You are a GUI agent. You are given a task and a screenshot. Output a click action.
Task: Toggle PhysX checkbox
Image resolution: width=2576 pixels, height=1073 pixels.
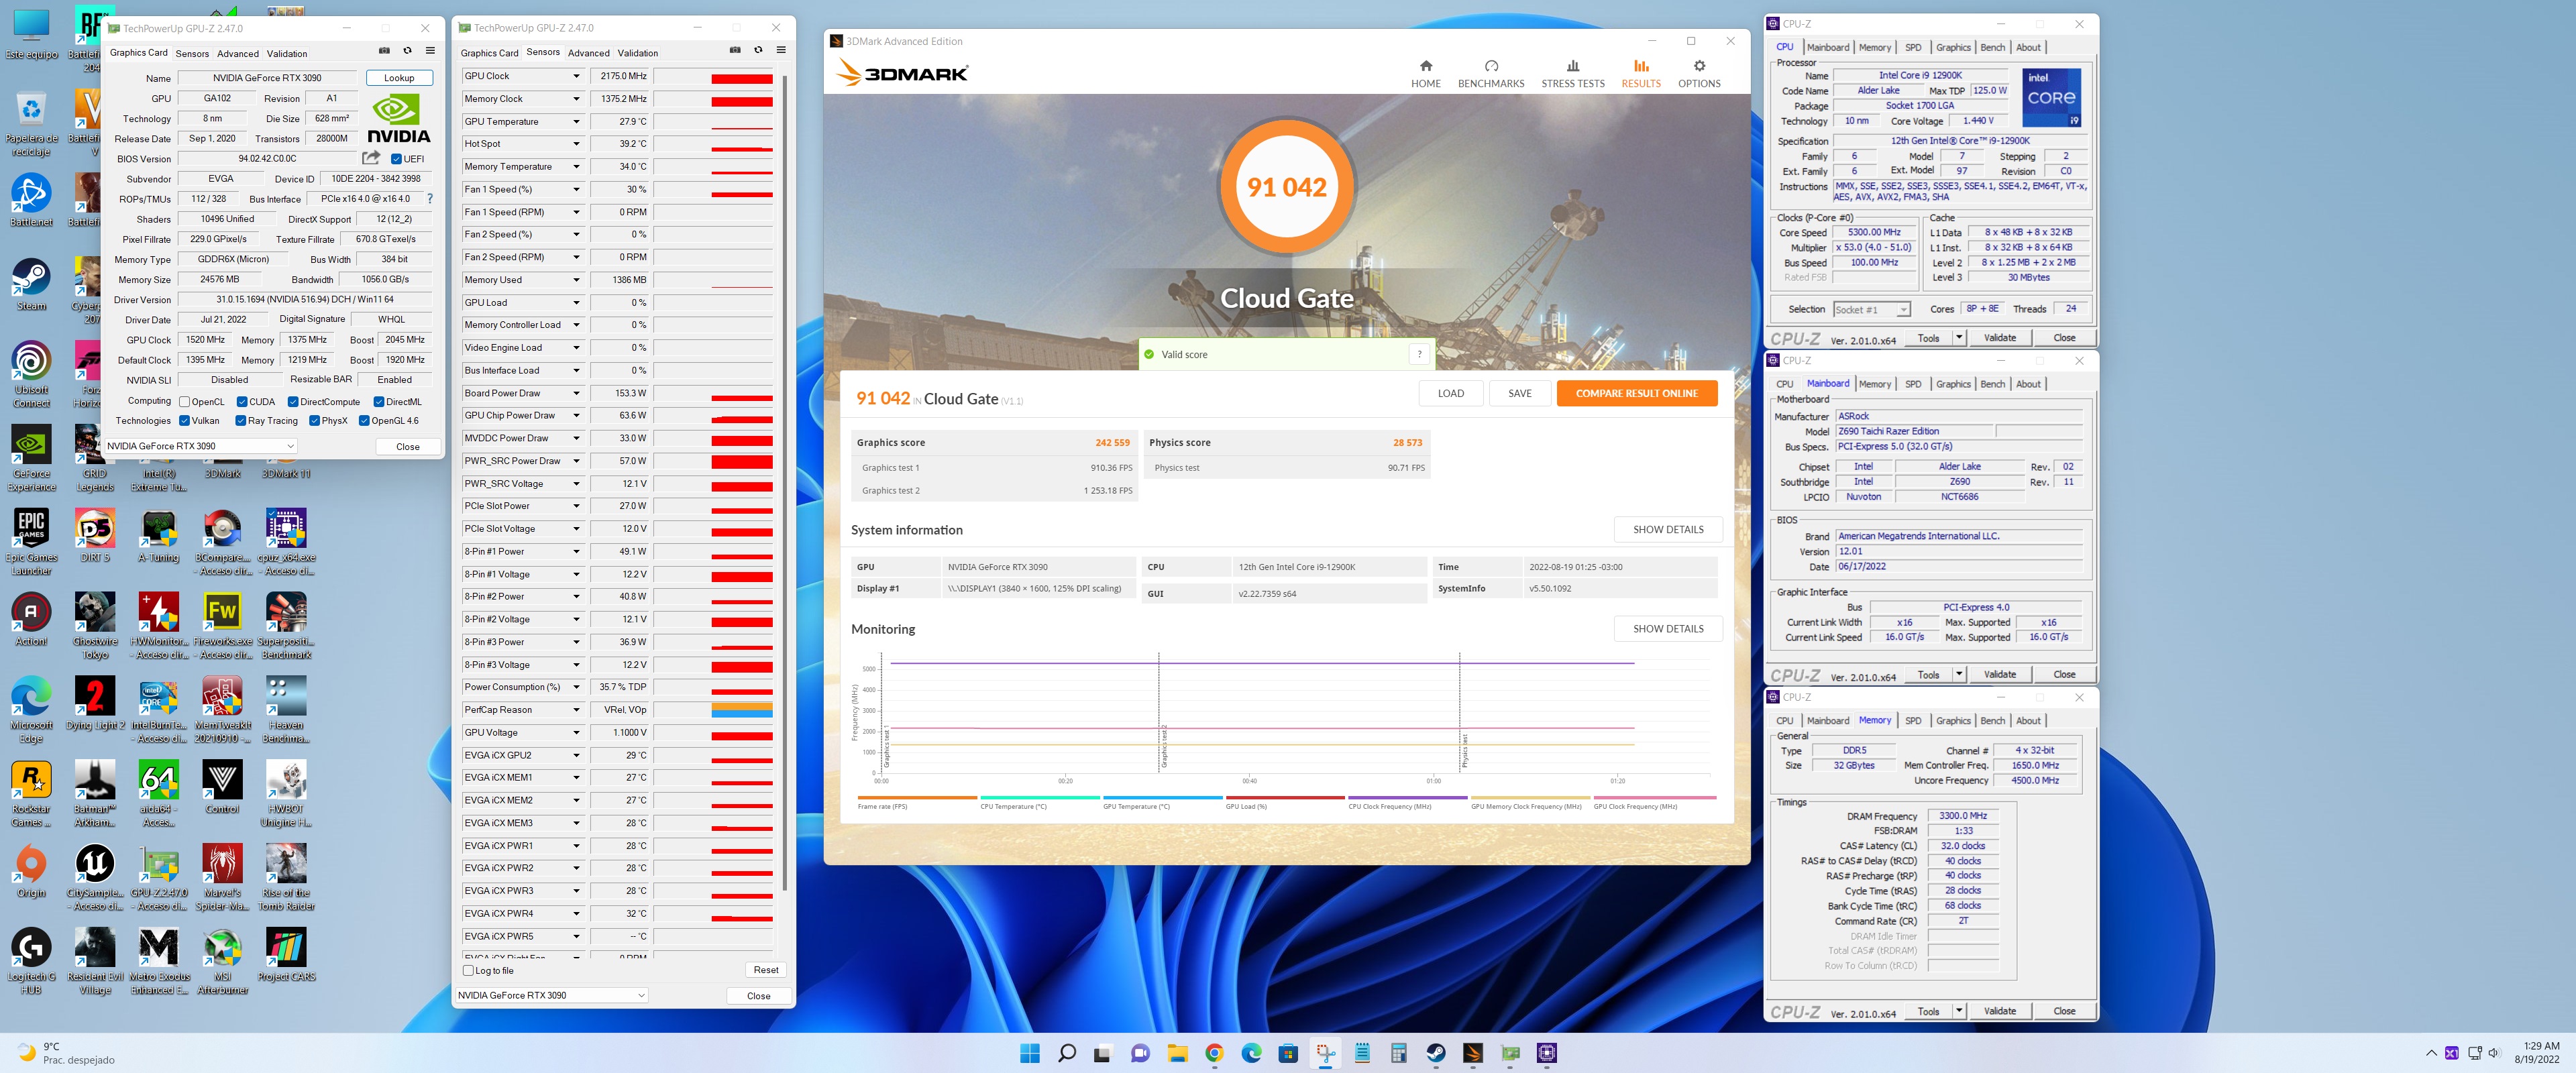click(315, 421)
